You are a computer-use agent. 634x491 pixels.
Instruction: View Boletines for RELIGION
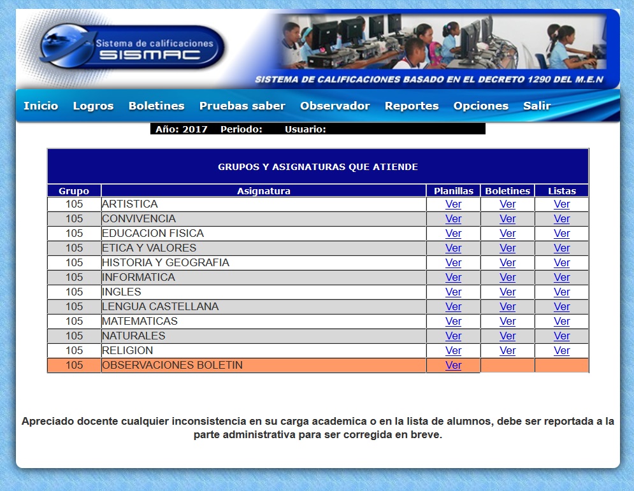pyautogui.click(x=507, y=350)
